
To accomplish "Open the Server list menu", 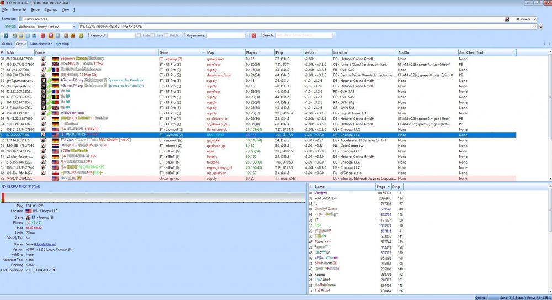I will coord(19,10).
